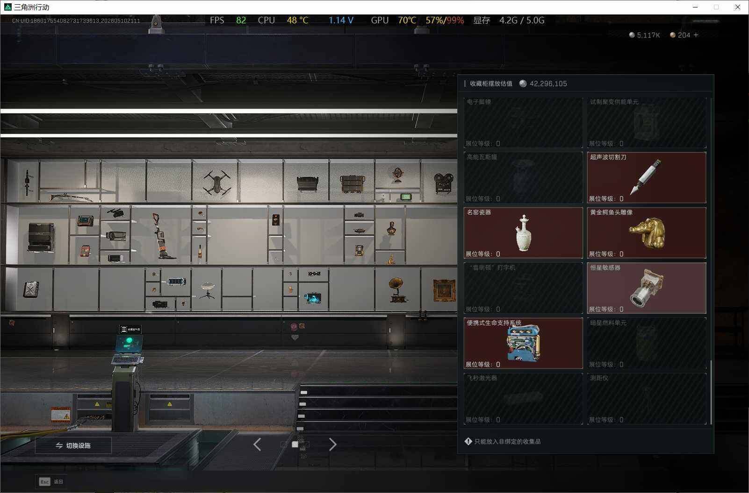Click the 42,296,105 valuation value
This screenshot has width=749, height=493.
(548, 84)
